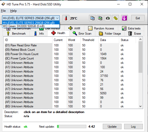Screen dimensions: 148x132
Task: Click the scroll down arrow in table
Action: (141, 106)
